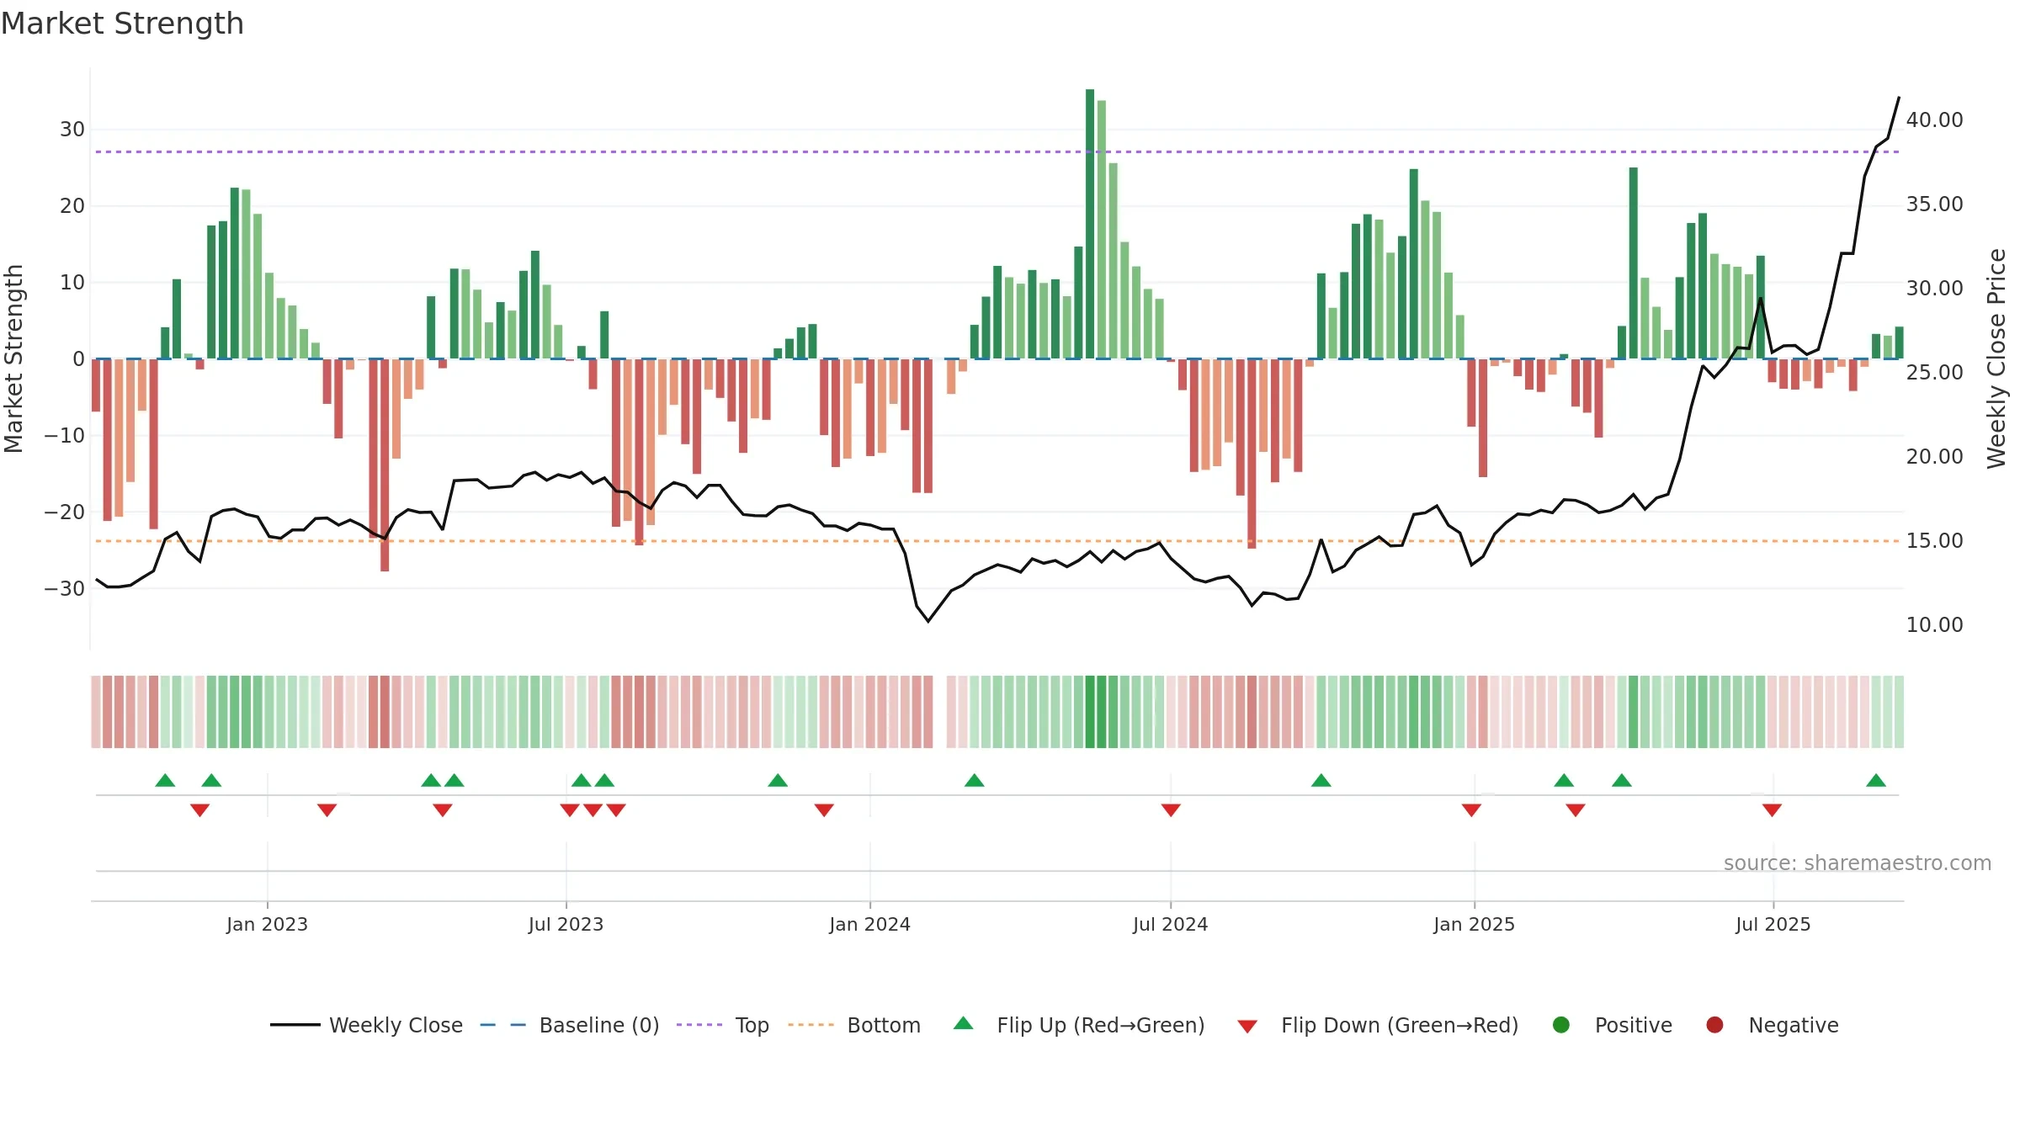Click the Jan 2025 axis label
The height and width of the screenshot is (1136, 2020).
click(x=1474, y=925)
